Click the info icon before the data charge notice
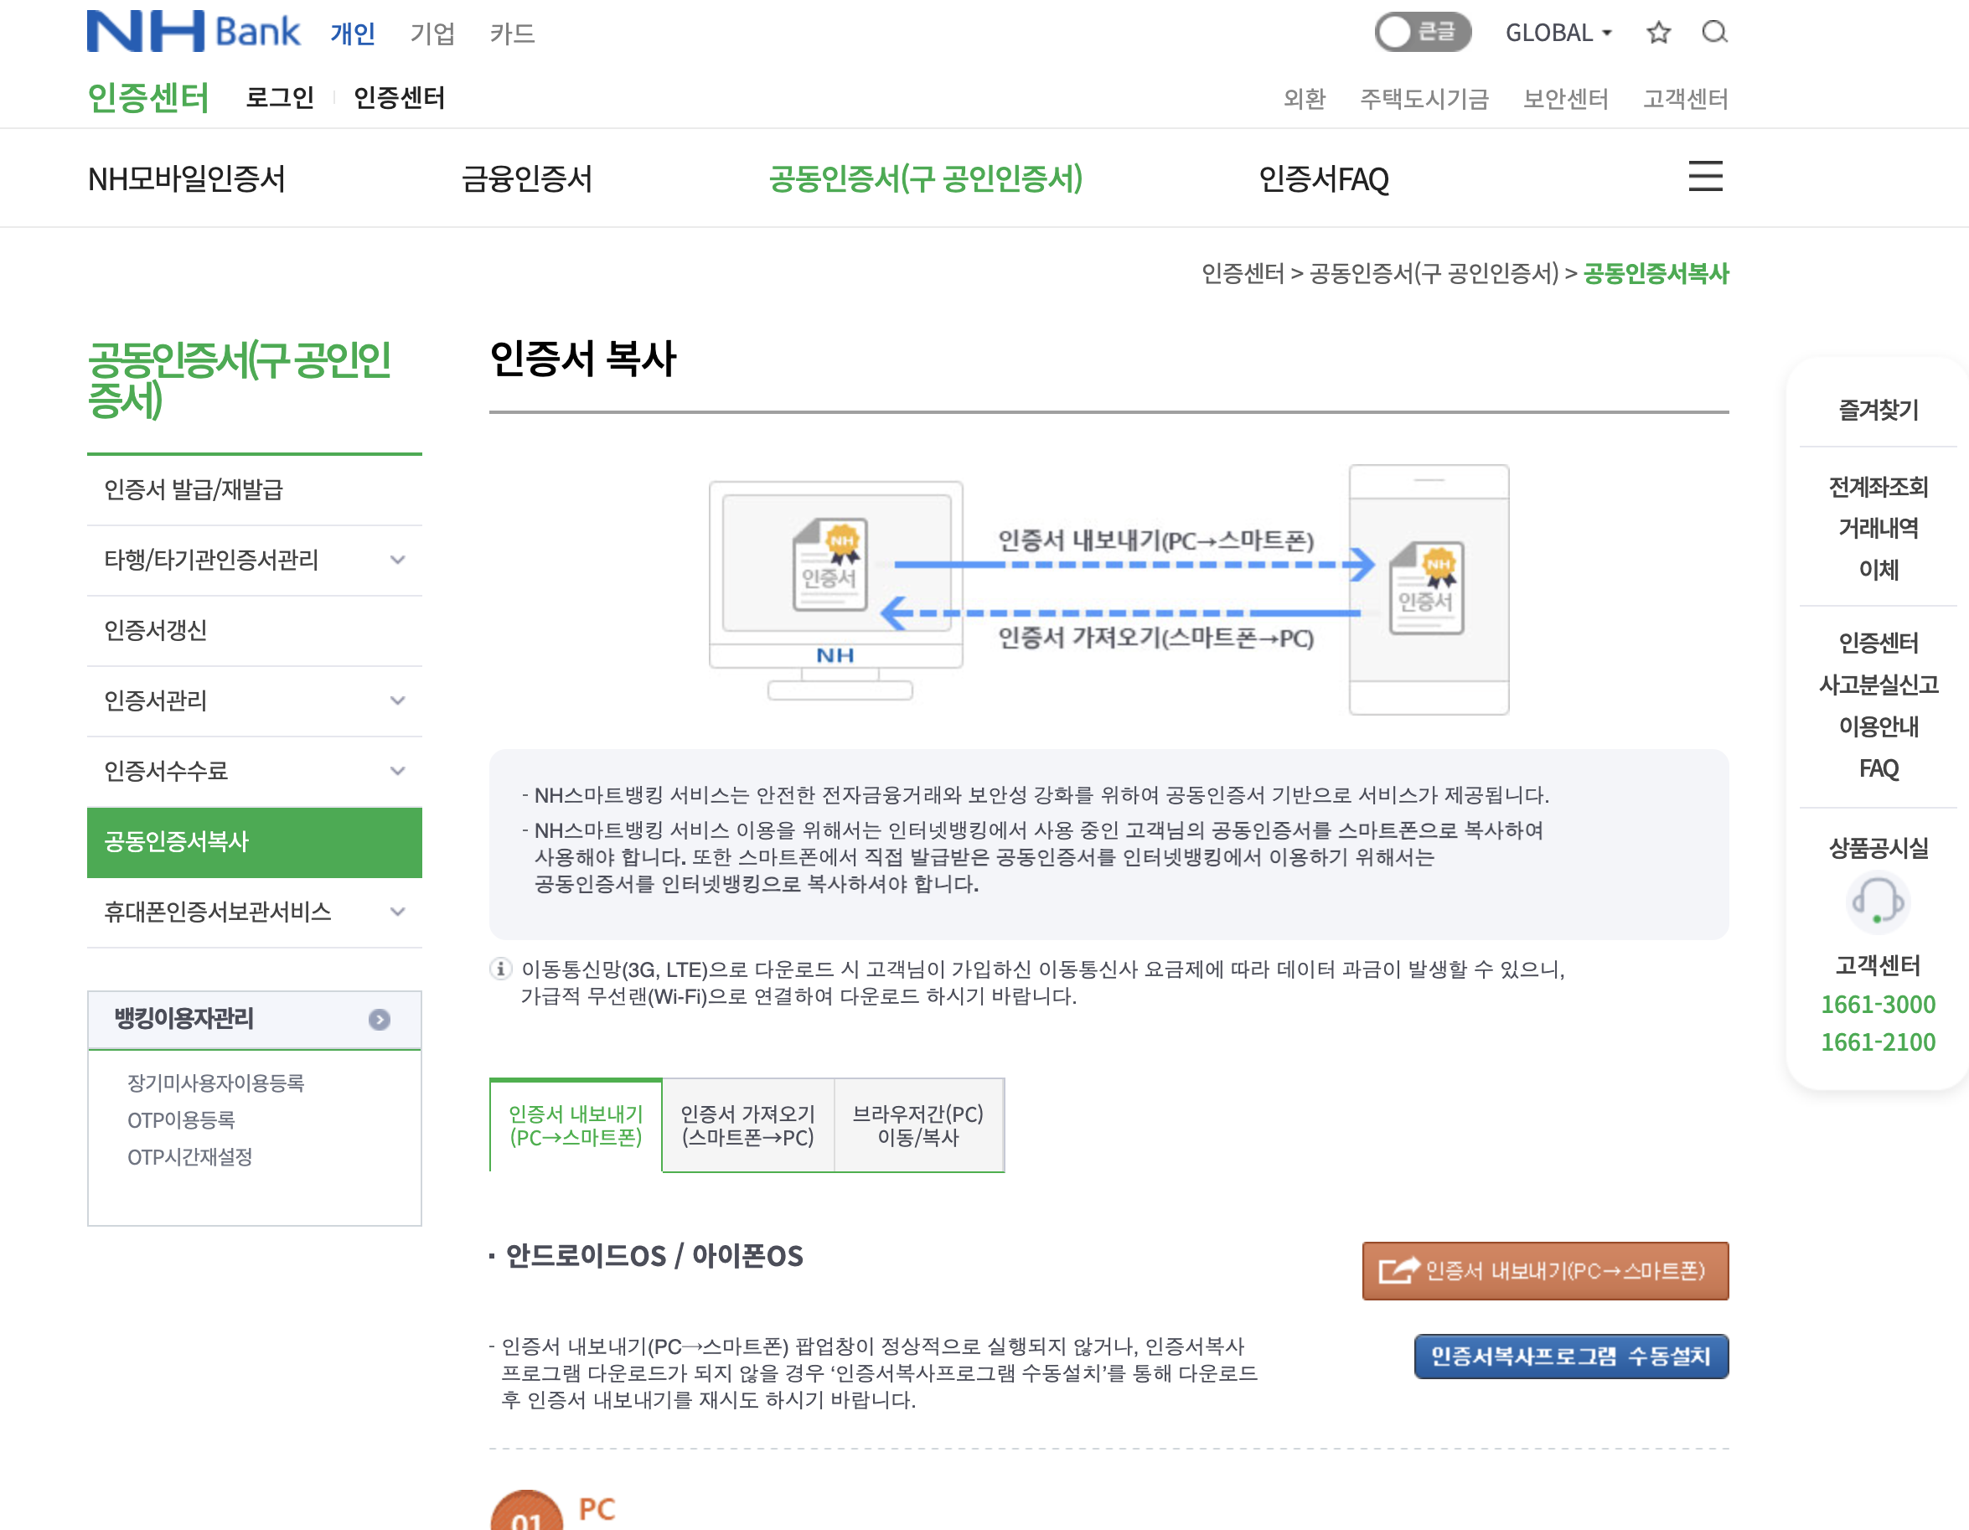Screen dimensions: 1969x1530 tap(499, 970)
